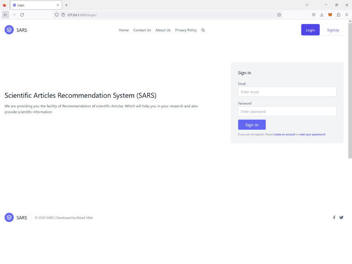Click the Firefox View icon
Viewport: 352px width, 264px height.
pyautogui.click(x=5, y=5)
